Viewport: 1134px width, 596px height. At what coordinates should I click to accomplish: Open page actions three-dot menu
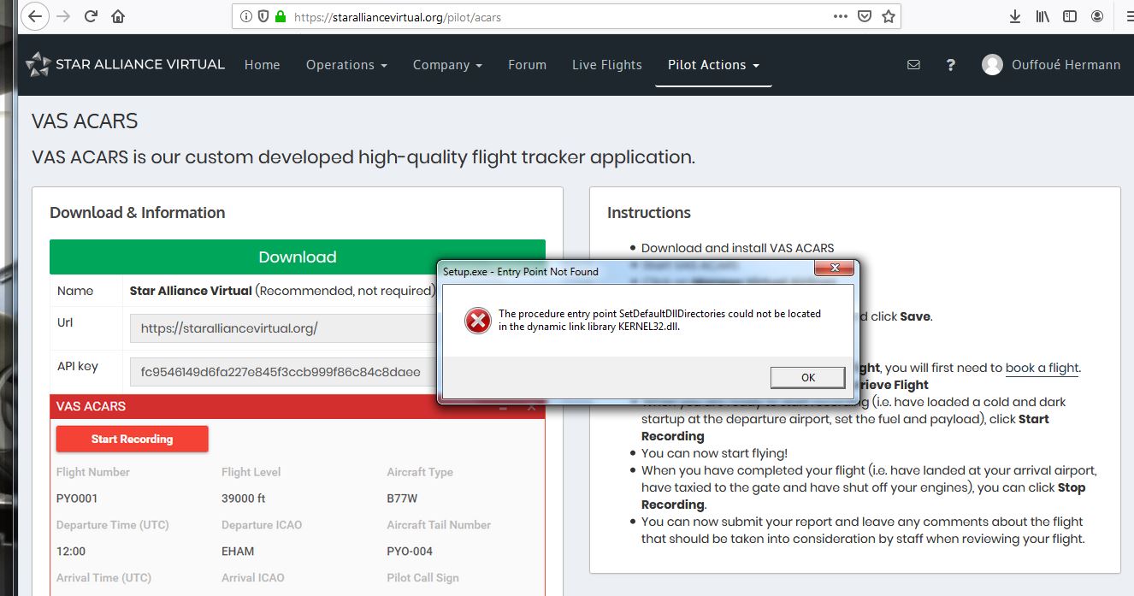pos(841,16)
